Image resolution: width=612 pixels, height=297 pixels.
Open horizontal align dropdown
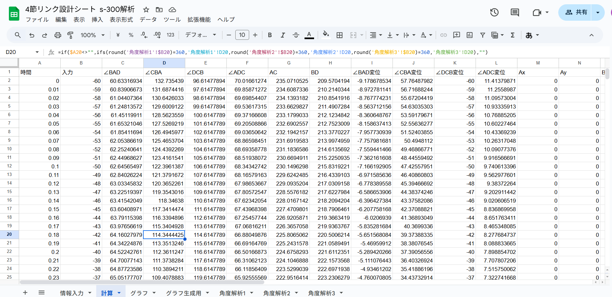[x=376, y=35]
